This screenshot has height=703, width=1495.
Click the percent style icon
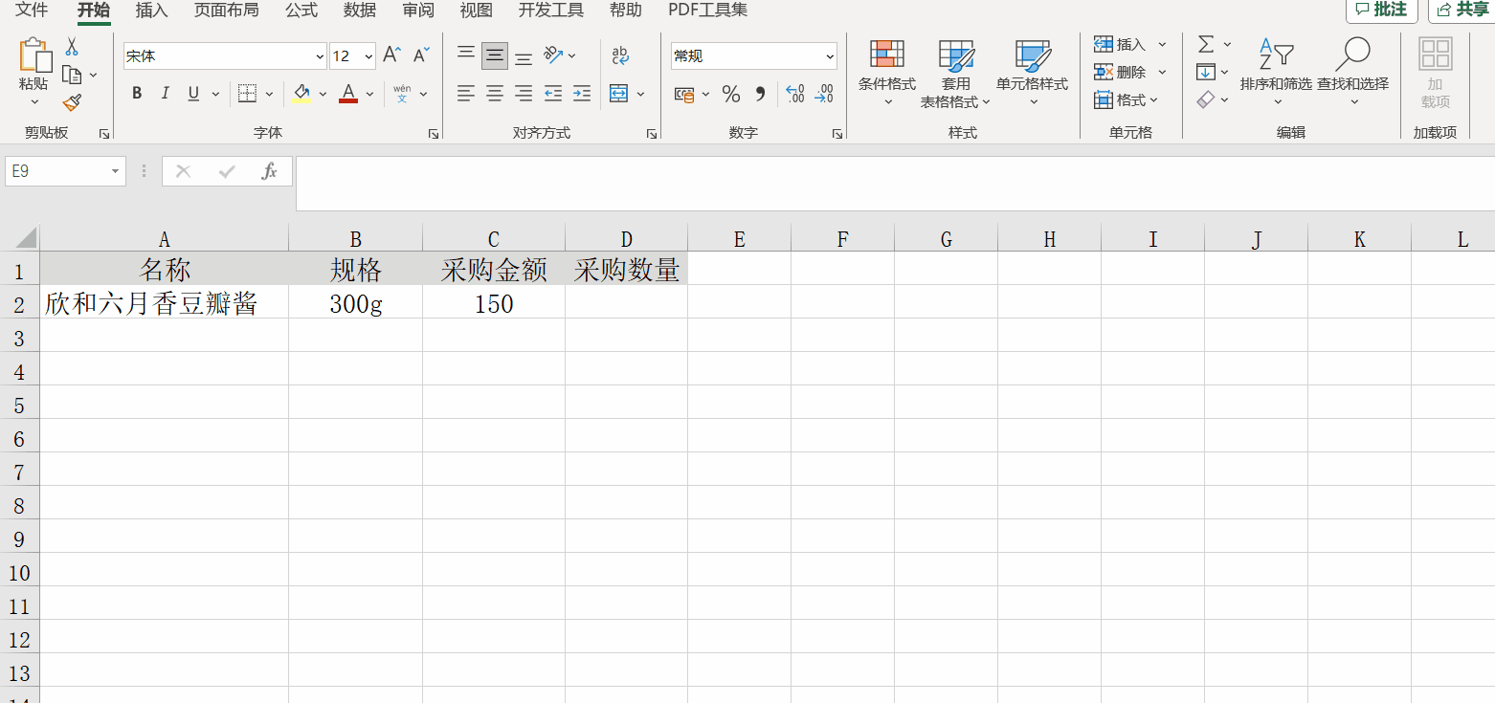tap(730, 93)
